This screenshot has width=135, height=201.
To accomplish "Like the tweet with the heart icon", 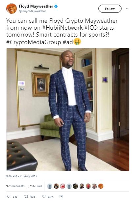I will (x=44, y=196).
